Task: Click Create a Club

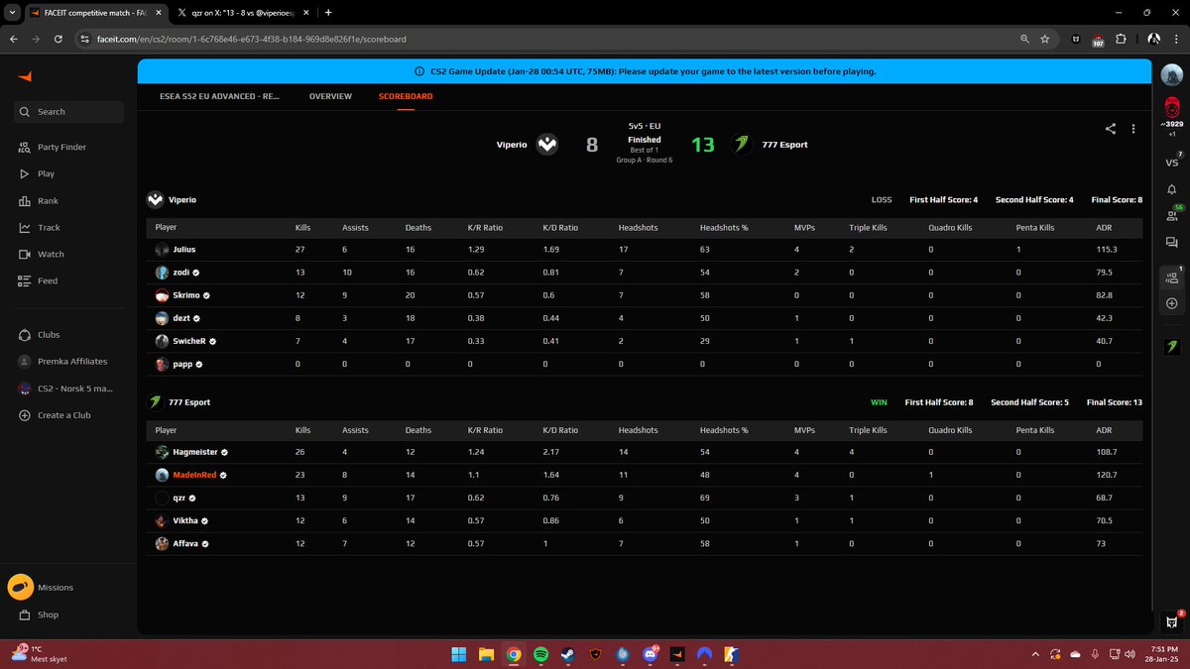Action: point(55,415)
